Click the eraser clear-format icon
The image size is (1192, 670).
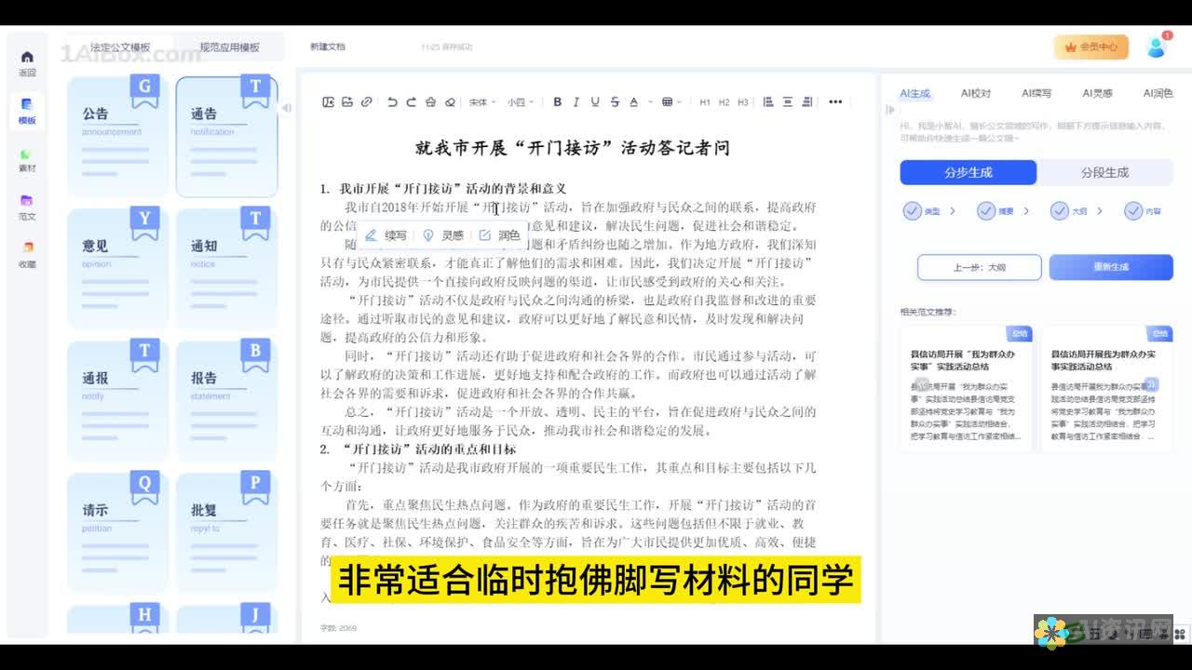click(450, 102)
